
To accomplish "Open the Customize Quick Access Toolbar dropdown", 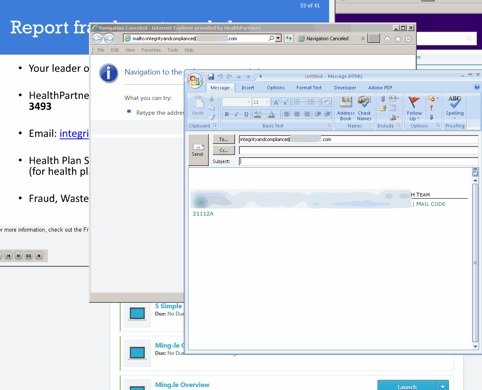I will [260, 77].
